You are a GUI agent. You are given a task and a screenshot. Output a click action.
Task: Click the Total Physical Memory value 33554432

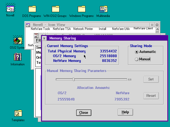pyautogui.click(x=108, y=51)
